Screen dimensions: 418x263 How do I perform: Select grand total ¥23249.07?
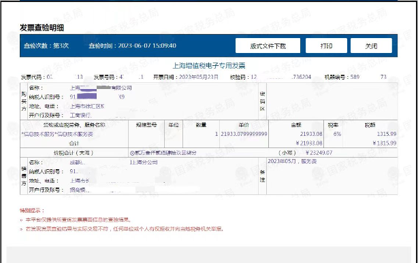tap(319, 153)
